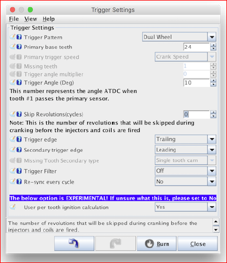
Task: Decrease Trigger Angle with down stepper
Action: pos(213,84)
